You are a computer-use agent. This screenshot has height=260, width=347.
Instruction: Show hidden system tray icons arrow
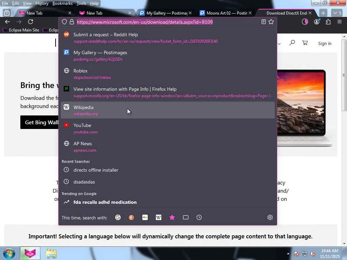click(288, 254)
